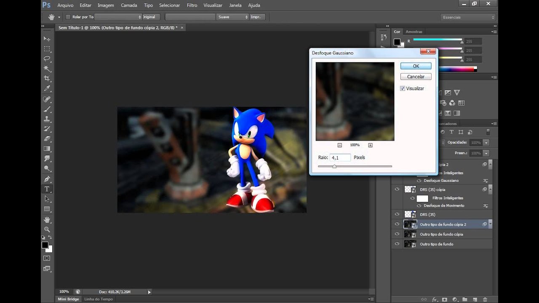Viewport: 539px width, 303px height.
Task: Hide Outro tipo de fundo cópia layer
Action: (397, 234)
